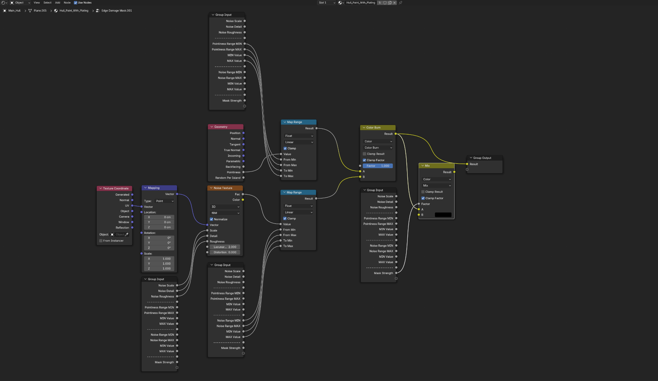Viewport: 658px width, 381px height.
Task: Unlink material with the X icon
Action: coord(395,3)
